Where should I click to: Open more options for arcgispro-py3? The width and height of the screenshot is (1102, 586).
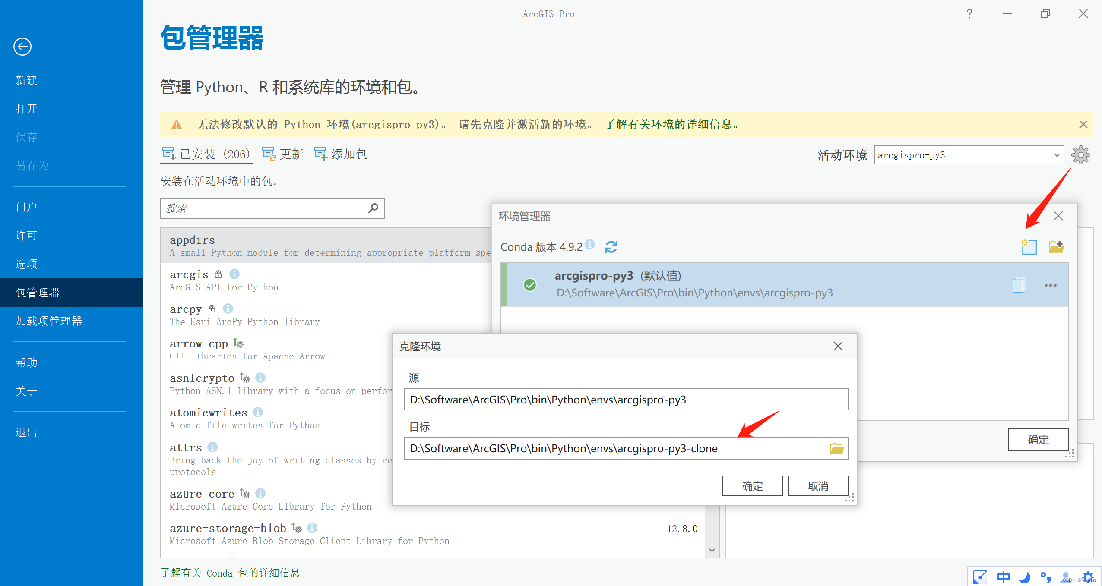click(x=1050, y=285)
